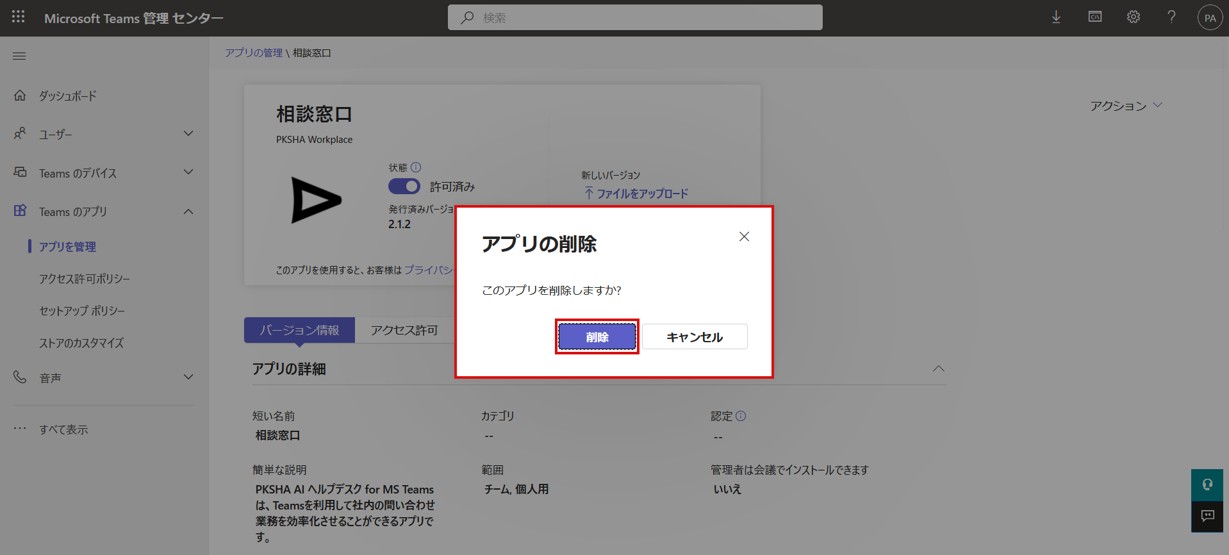Collapse the アプリの詳細 section chevron
Image resolution: width=1229 pixels, height=555 pixels.
pyautogui.click(x=939, y=369)
